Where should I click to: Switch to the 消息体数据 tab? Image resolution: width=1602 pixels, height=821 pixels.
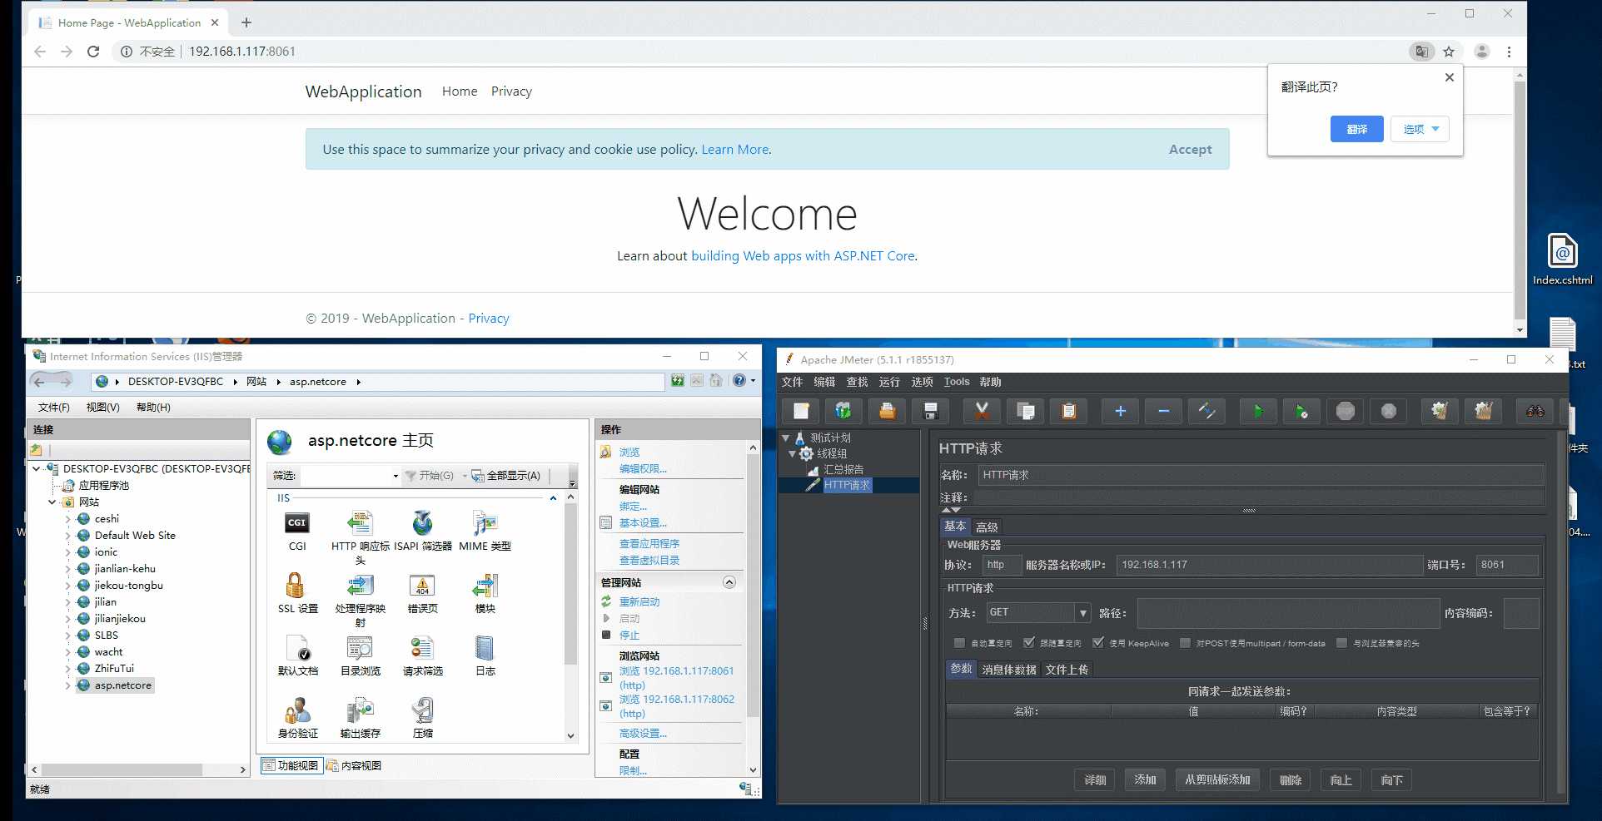pyautogui.click(x=1009, y=670)
